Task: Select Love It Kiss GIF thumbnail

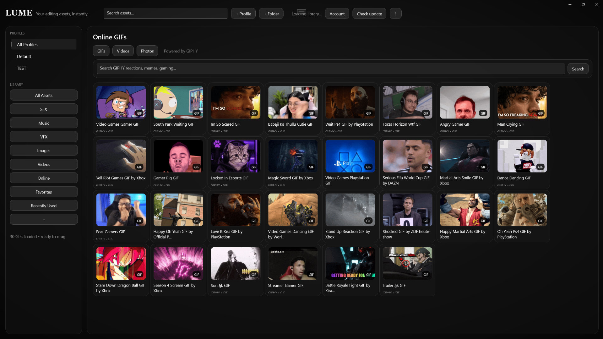Action: coord(236,210)
